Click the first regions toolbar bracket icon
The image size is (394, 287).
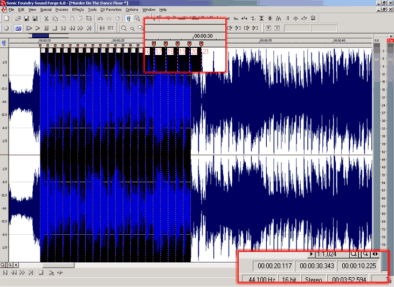click(x=230, y=28)
